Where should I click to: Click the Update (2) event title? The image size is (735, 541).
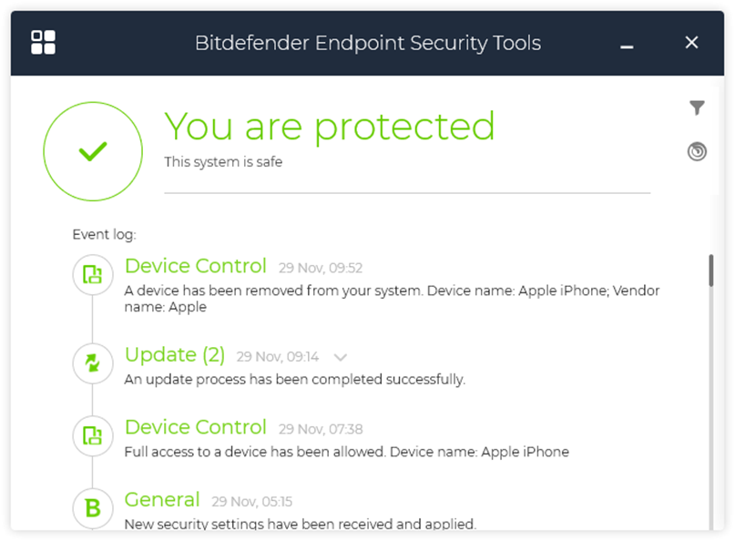(x=174, y=354)
